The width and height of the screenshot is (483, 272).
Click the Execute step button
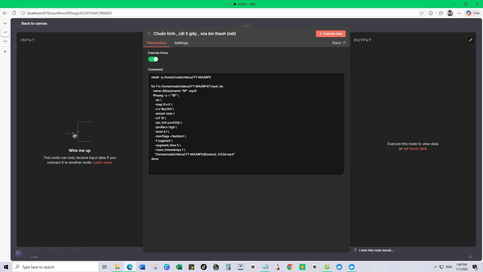(331, 34)
